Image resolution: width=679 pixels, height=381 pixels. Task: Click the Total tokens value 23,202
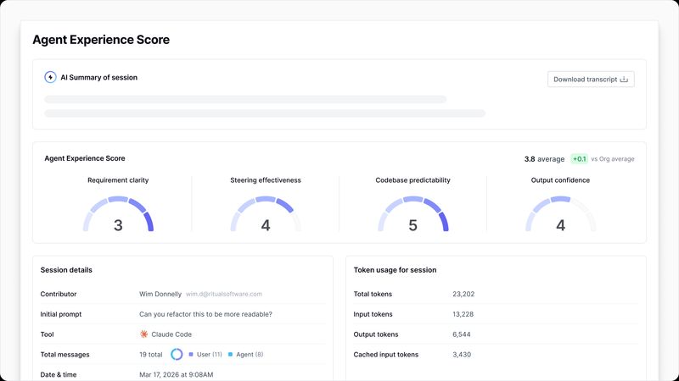click(463, 294)
